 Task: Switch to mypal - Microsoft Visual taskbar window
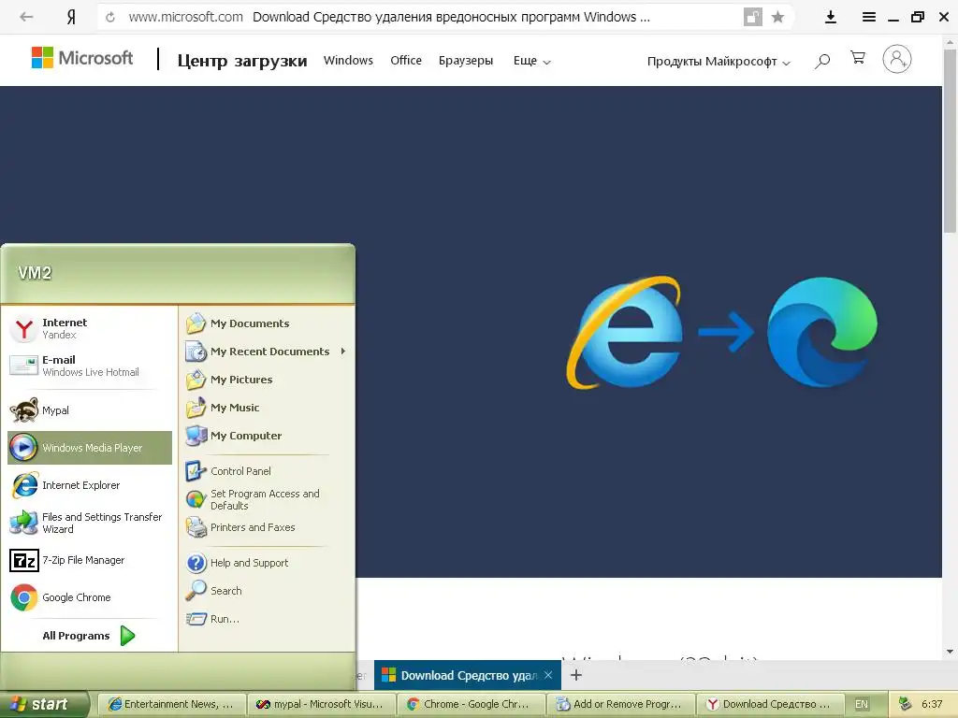322,704
